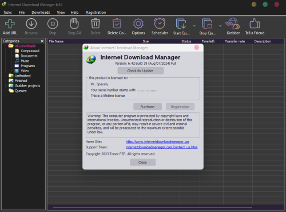Image resolution: width=286 pixels, height=212 pixels.
Task: Click the Purchase button
Action: pyautogui.click(x=148, y=107)
